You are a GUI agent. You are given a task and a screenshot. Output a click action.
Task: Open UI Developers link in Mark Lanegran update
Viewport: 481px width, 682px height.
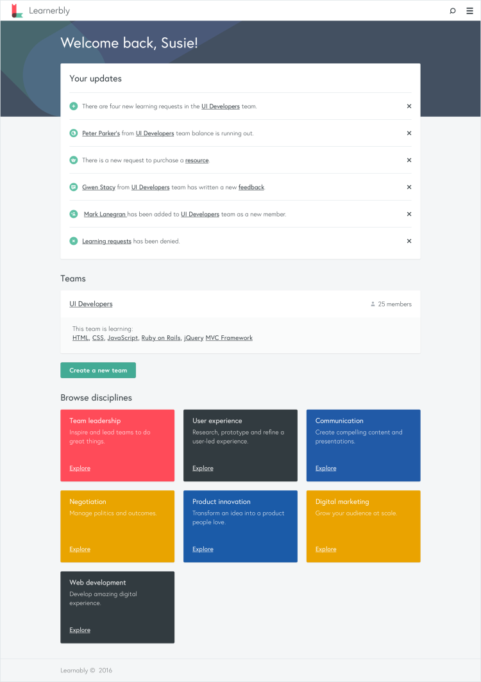[200, 214]
